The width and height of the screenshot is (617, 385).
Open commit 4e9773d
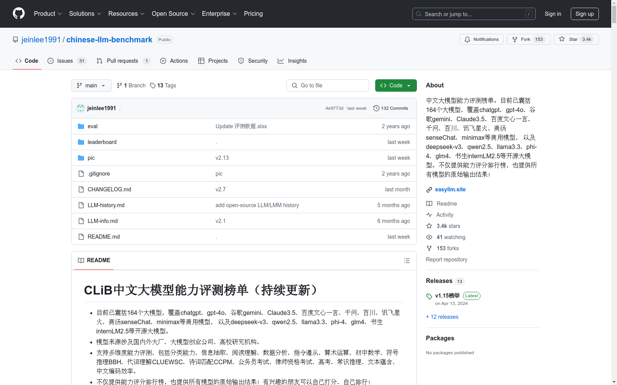tap(334, 108)
